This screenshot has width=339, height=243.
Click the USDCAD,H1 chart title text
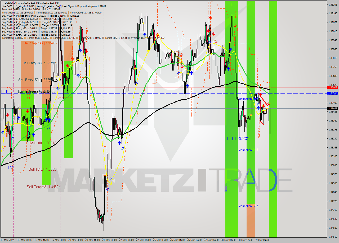coord(12,3)
